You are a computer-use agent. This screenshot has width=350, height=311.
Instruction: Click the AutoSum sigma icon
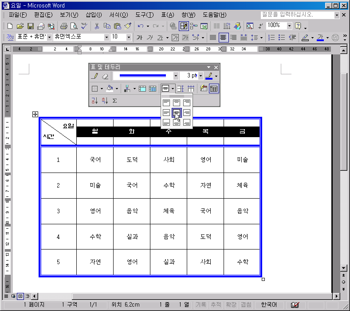(x=115, y=100)
